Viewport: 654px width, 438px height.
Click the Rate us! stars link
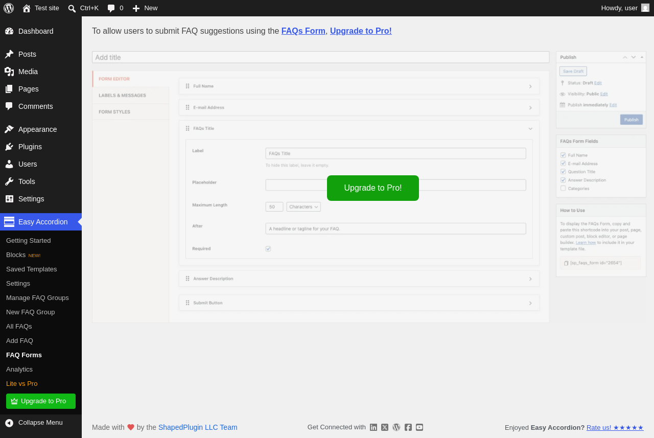pos(615,427)
